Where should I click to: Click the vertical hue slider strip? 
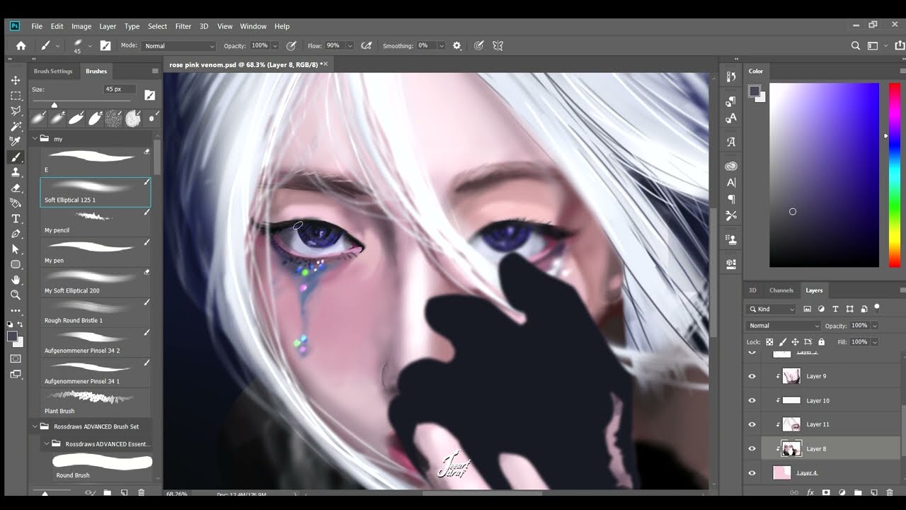[x=895, y=175]
